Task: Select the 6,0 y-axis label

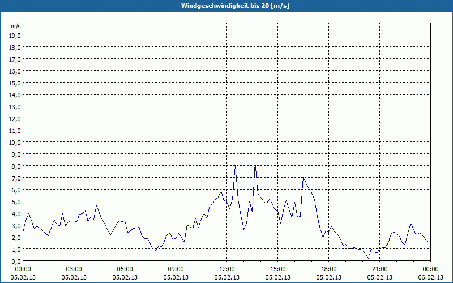Action: (16, 190)
